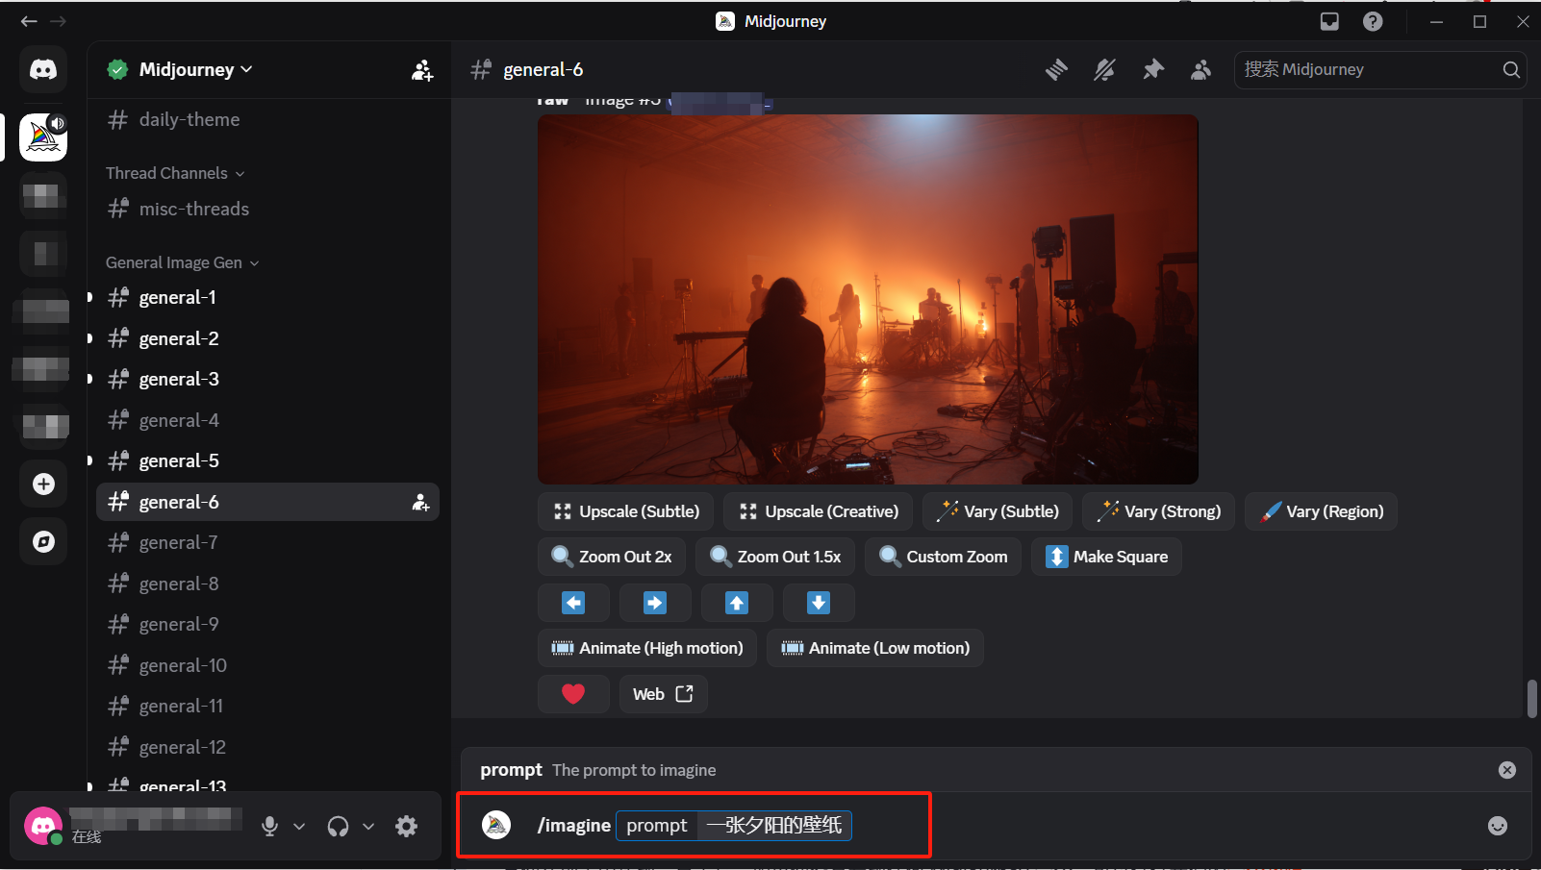1541x870 pixels.
Task: Toggle microphone mute in user panel
Action: pyautogui.click(x=270, y=826)
